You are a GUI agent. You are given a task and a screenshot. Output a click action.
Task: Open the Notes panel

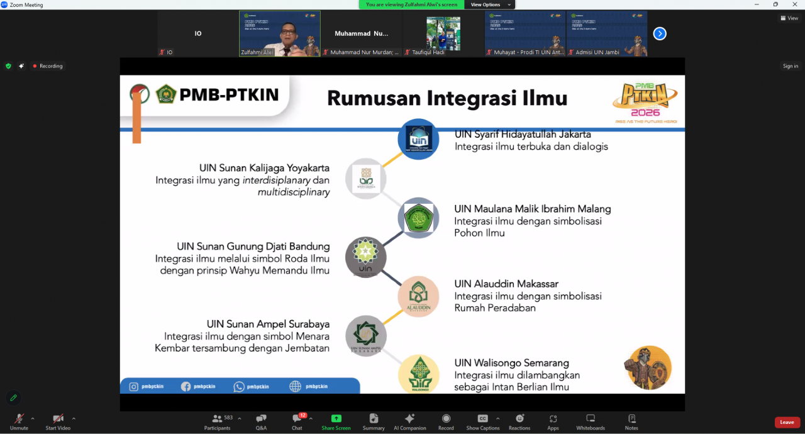coord(631,421)
